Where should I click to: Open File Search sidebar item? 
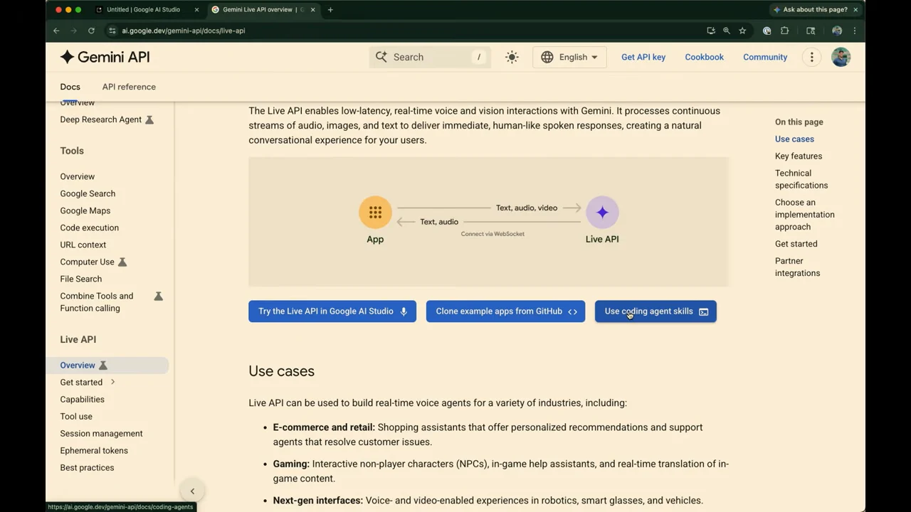point(81,279)
